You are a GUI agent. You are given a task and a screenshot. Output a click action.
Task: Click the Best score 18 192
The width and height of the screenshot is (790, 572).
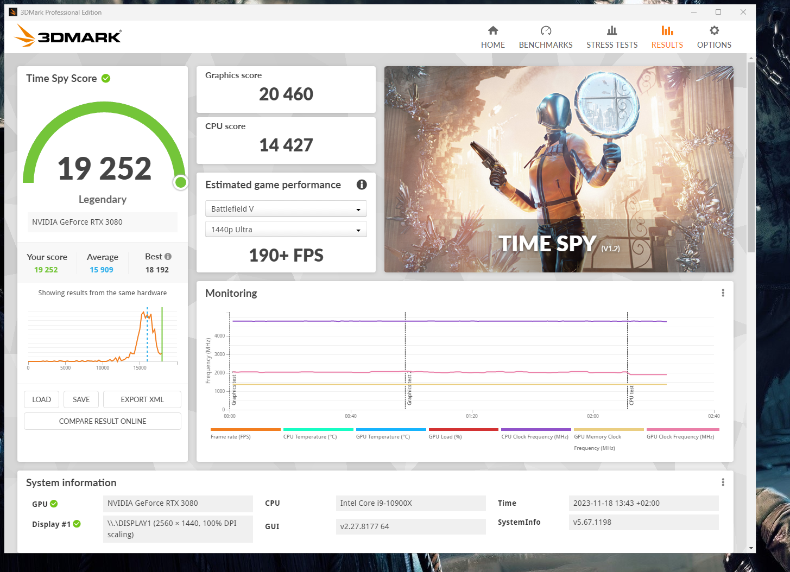(157, 270)
